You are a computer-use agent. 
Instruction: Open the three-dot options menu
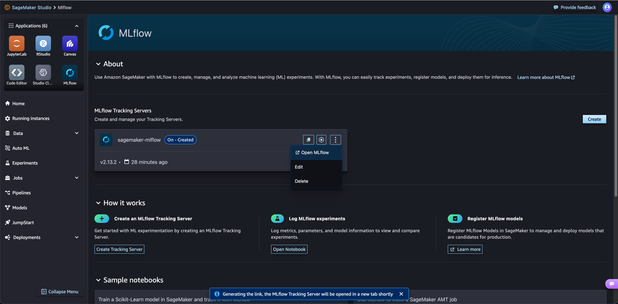point(335,139)
